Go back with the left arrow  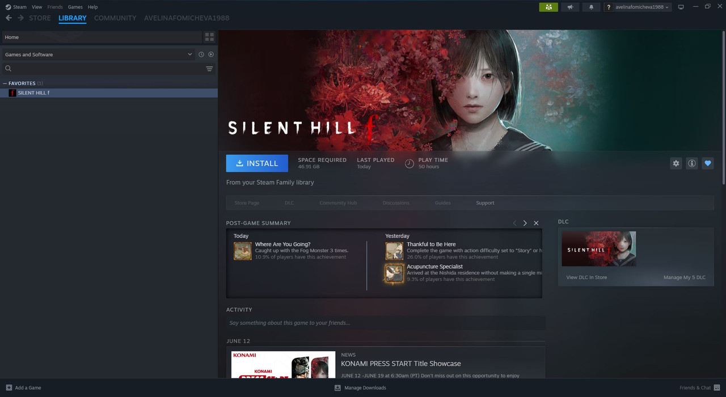[9, 18]
